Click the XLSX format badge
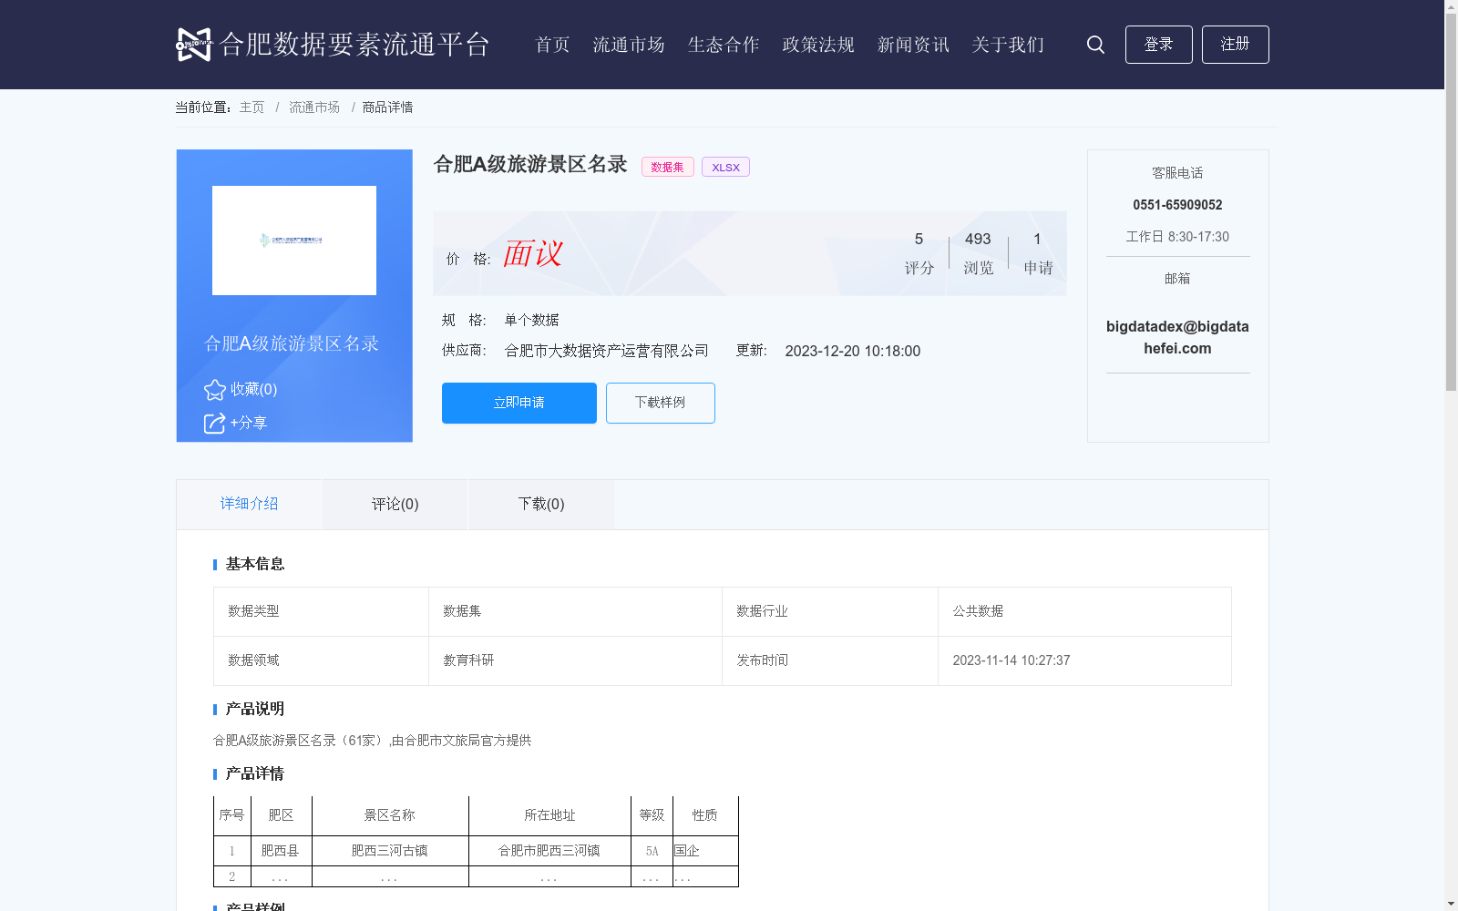The height and width of the screenshot is (911, 1458). pos(725,167)
